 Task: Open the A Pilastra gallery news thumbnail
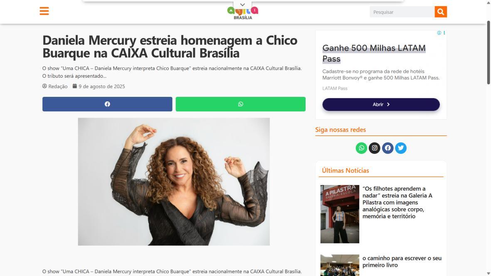coord(340,214)
